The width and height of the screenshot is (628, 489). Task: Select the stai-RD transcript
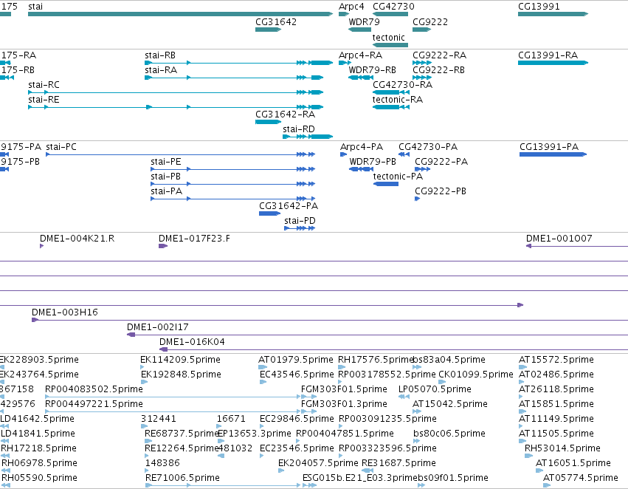[308, 137]
